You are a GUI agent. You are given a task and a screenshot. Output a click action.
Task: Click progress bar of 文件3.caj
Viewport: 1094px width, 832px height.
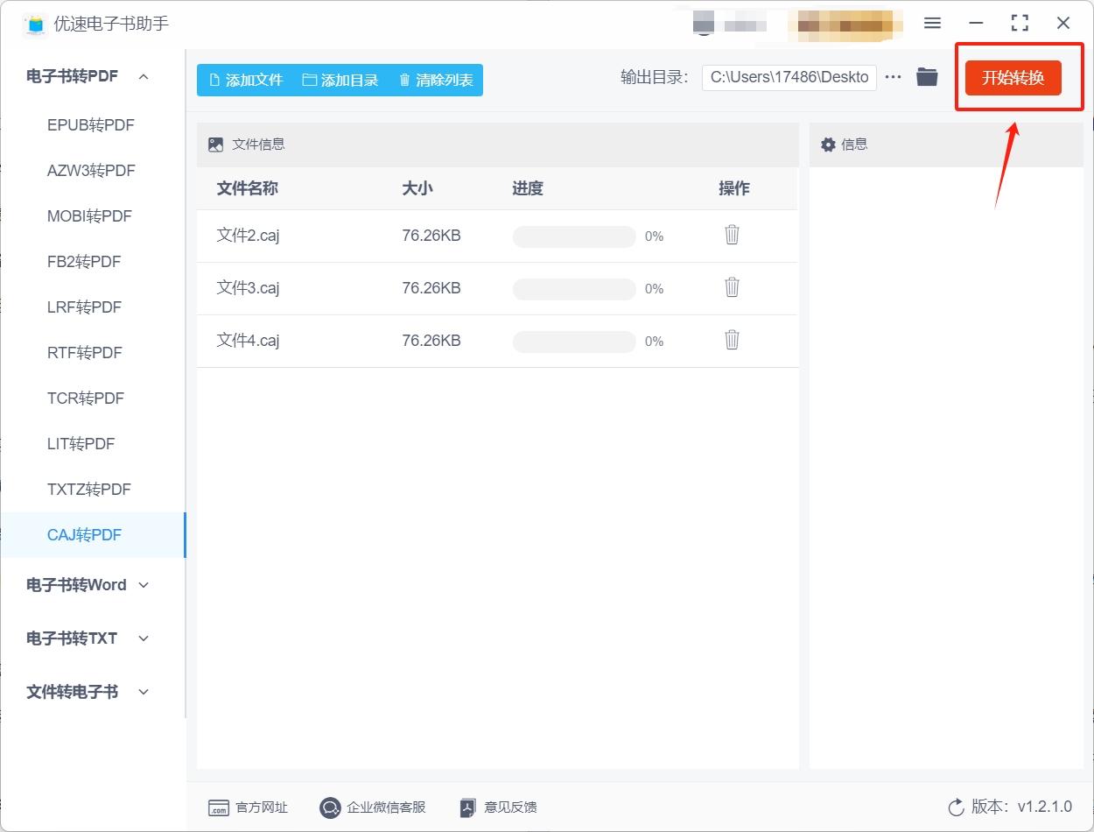[574, 289]
